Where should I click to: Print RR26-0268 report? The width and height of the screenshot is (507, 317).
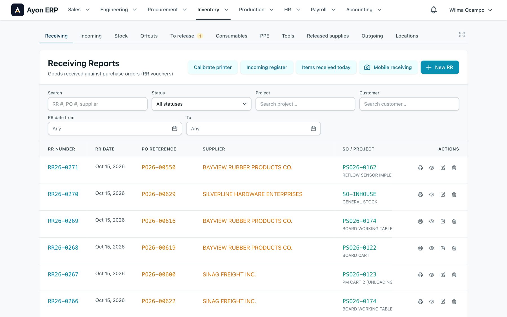420,248
